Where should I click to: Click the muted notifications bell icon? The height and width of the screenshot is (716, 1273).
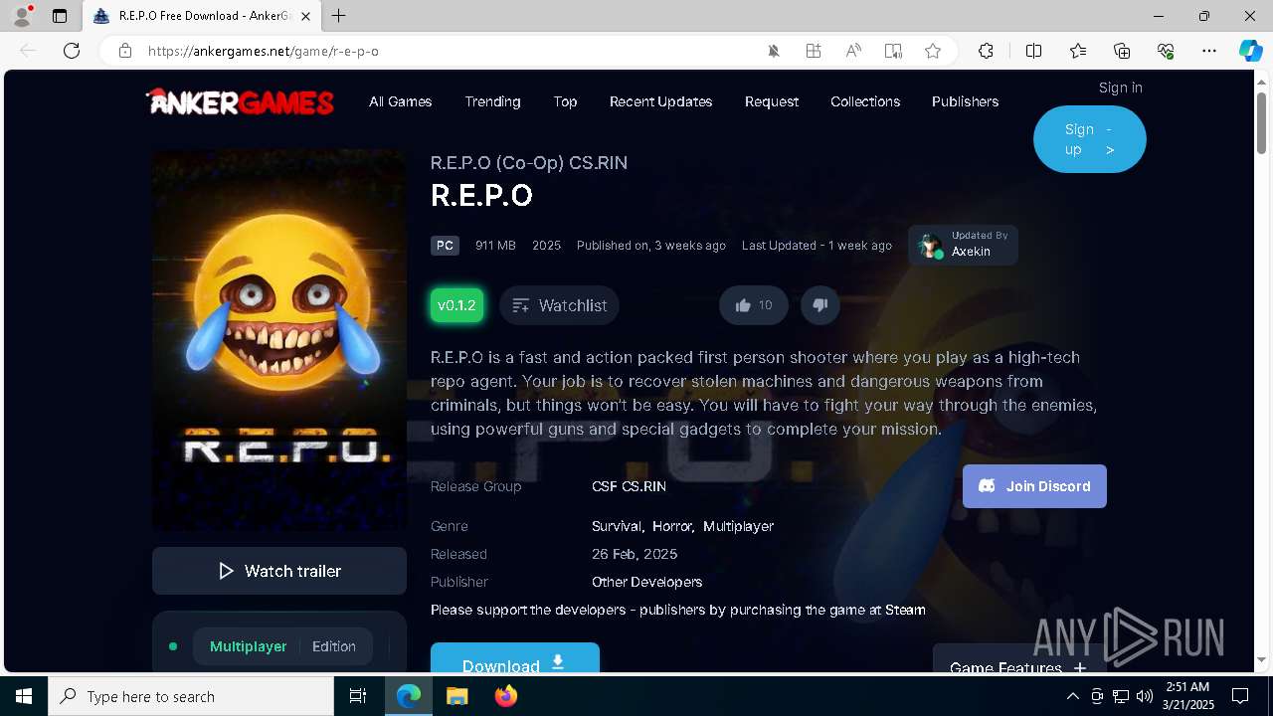point(774,51)
